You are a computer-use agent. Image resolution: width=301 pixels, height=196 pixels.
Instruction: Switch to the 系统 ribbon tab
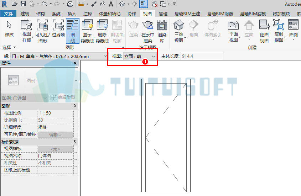(56, 14)
